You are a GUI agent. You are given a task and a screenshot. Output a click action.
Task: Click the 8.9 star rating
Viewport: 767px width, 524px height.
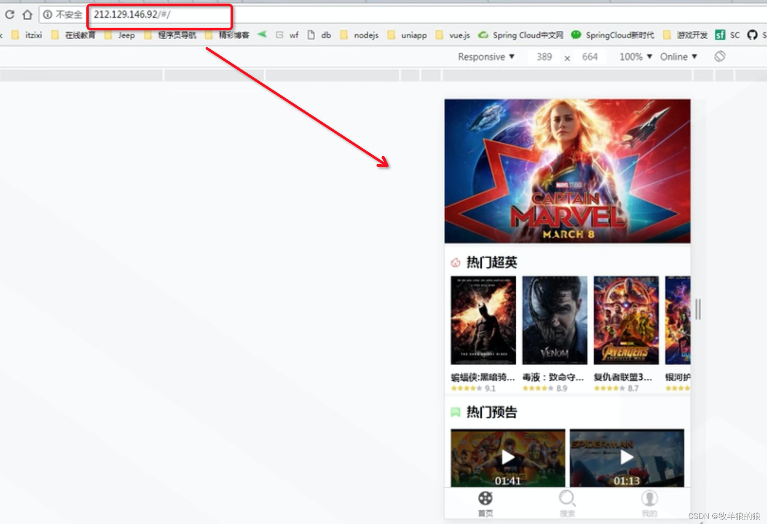click(545, 388)
